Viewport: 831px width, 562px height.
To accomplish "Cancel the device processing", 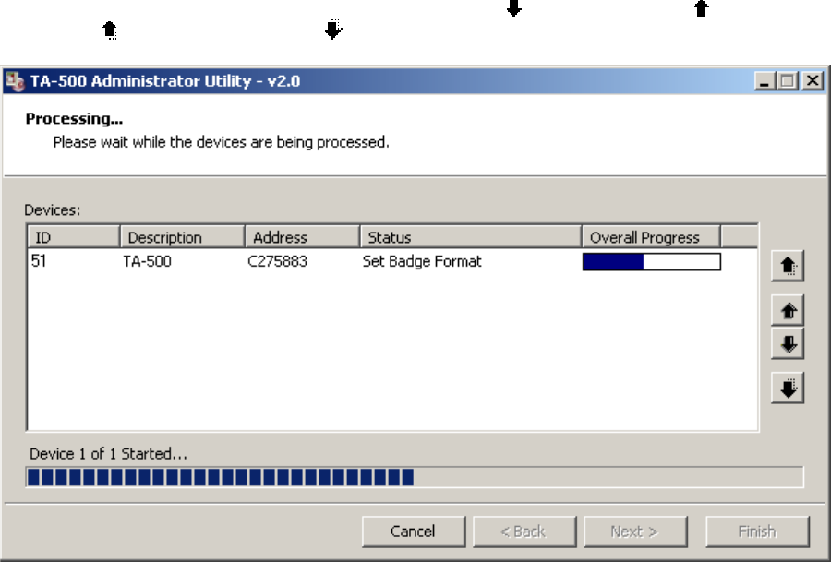I will (x=414, y=532).
